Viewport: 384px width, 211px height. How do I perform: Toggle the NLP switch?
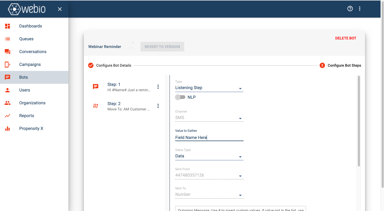tap(180, 97)
